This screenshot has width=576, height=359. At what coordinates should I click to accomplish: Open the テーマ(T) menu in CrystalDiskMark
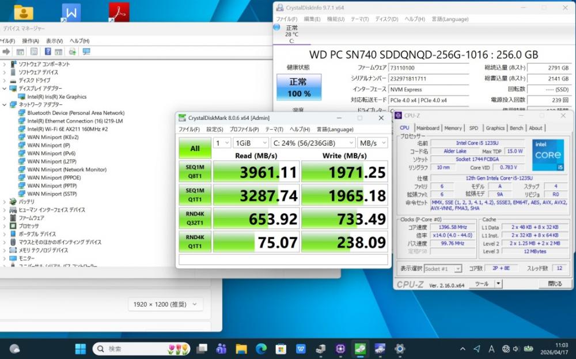(274, 130)
